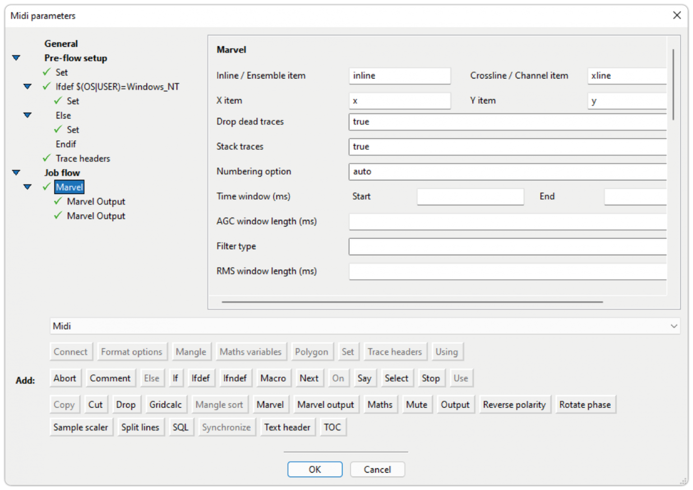The height and width of the screenshot is (490, 693).
Task: Select the Else tree item
Action: pos(63,116)
